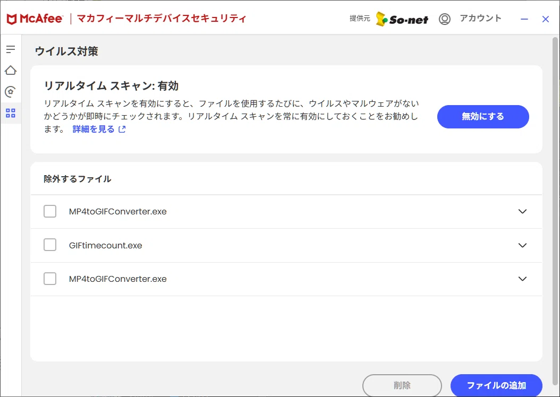Click the リアルタイム スキャン: 有効 heading
The image size is (560, 397).
[111, 86]
